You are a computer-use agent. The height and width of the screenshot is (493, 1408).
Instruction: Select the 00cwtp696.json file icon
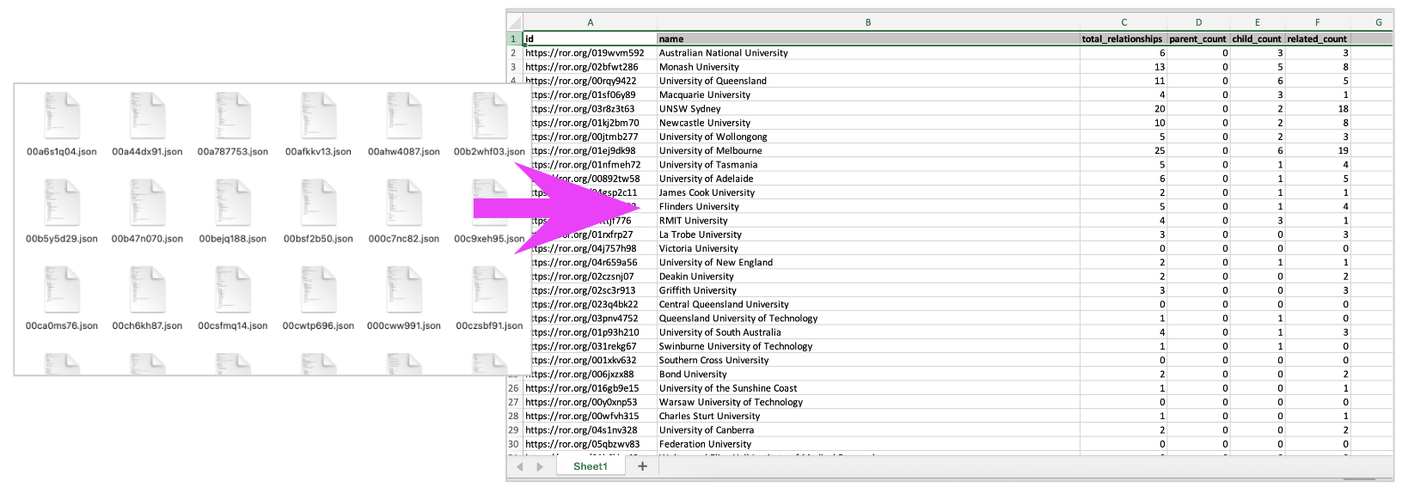pyautogui.click(x=318, y=289)
